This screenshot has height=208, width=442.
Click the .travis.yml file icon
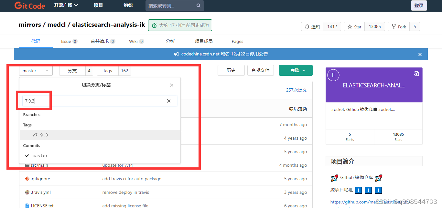[x=27, y=192]
